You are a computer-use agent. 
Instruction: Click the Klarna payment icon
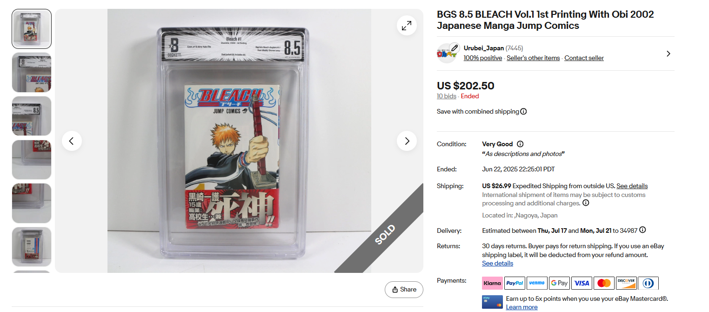tap(492, 283)
